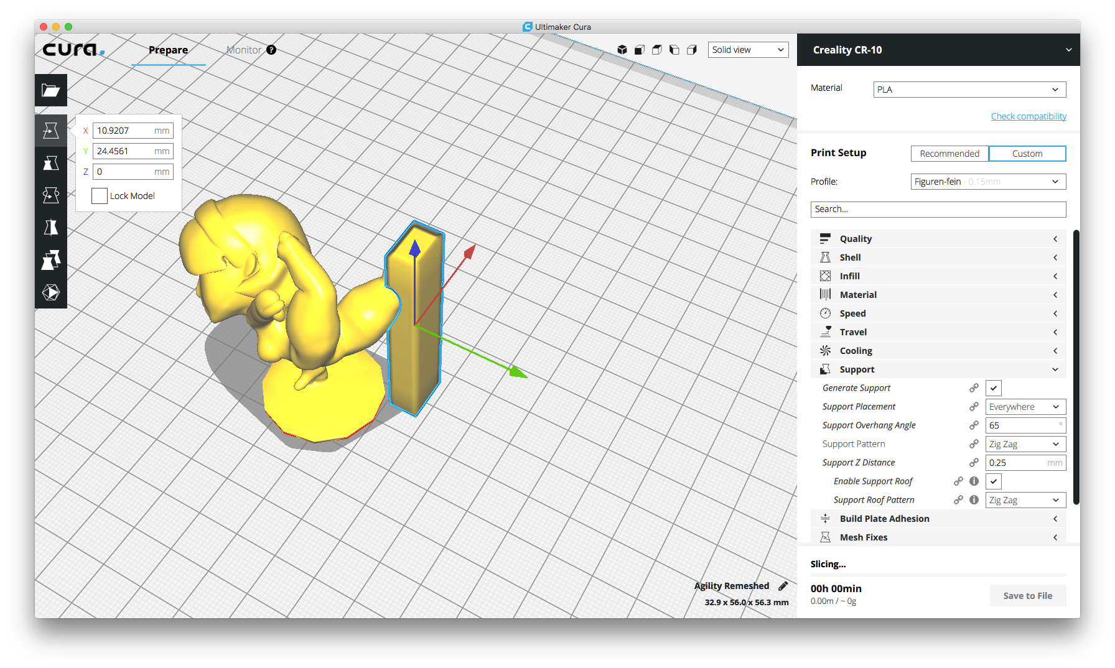
Task: Open Per Model Settings tool
Action: [x=51, y=260]
